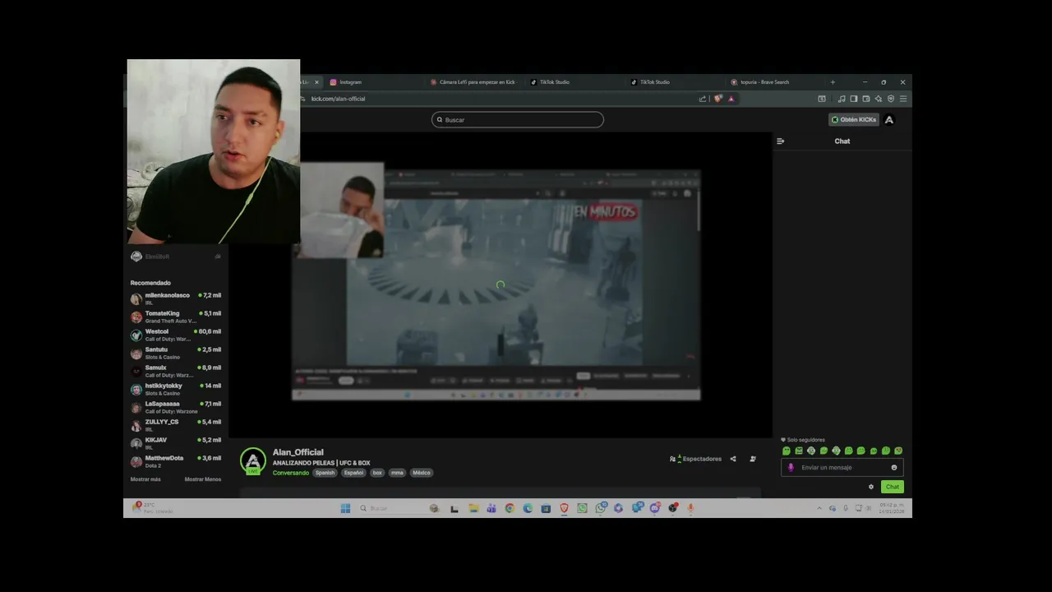This screenshot has width=1052, height=592.
Task: Show hidden system tray icons chevron
Action: click(x=819, y=508)
